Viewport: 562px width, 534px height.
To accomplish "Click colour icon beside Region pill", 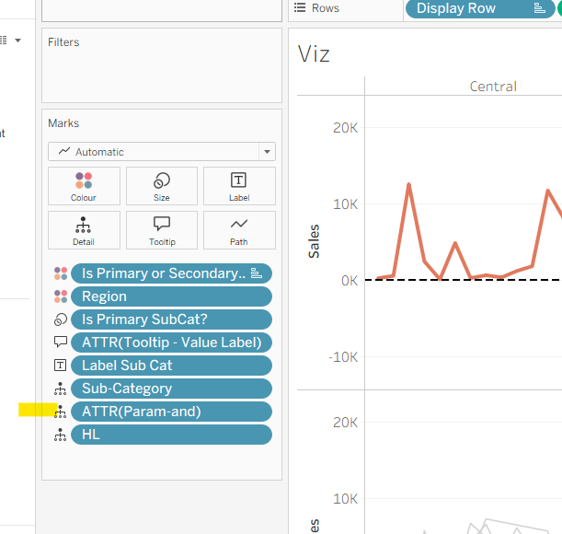I will coord(61,296).
